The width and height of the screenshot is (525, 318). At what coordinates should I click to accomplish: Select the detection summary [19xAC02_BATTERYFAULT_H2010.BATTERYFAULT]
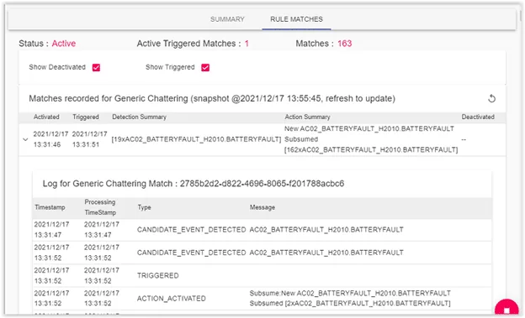coord(196,139)
